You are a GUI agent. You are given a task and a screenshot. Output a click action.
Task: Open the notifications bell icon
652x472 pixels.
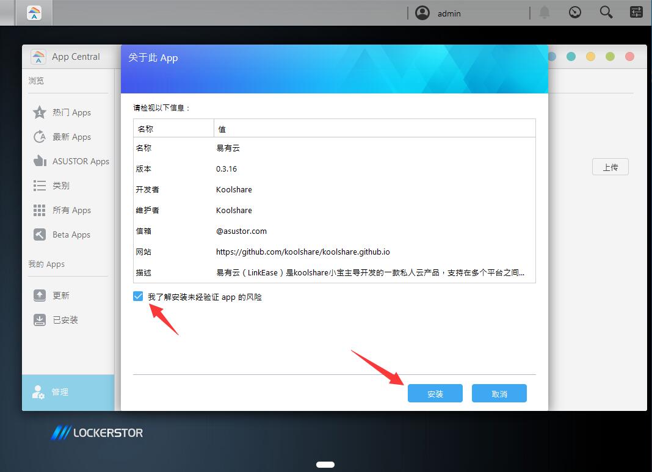point(545,13)
